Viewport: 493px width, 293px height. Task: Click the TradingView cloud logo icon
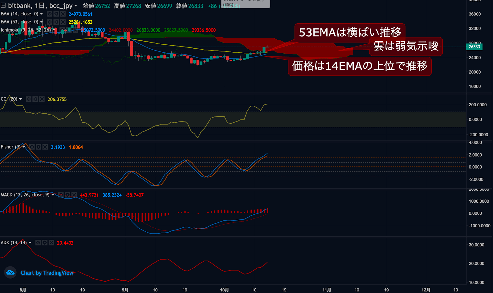click(x=10, y=272)
